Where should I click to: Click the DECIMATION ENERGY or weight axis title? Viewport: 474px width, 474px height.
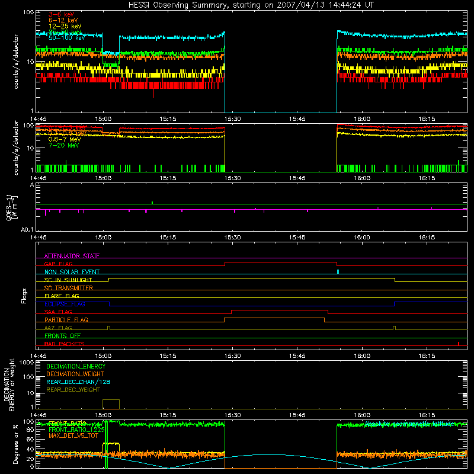(9, 385)
